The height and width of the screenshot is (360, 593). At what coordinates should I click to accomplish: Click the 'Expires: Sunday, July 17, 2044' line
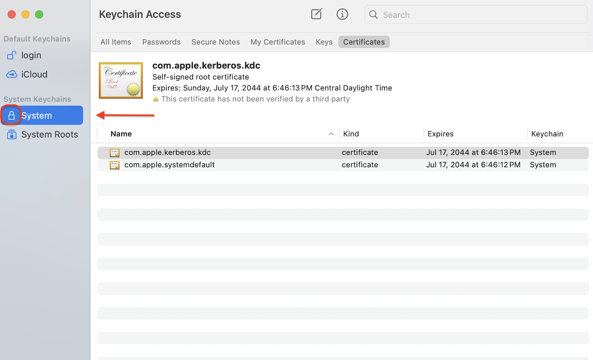pos(272,88)
